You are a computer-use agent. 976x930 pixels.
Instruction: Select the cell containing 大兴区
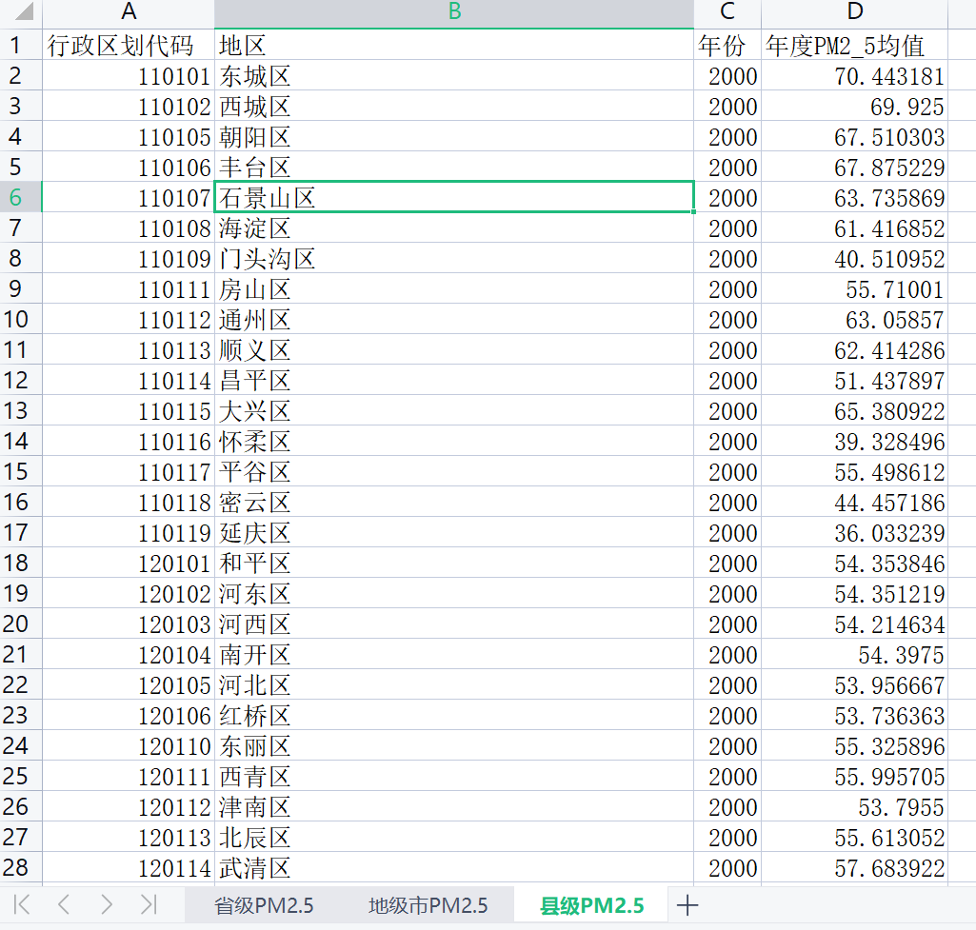click(x=454, y=410)
